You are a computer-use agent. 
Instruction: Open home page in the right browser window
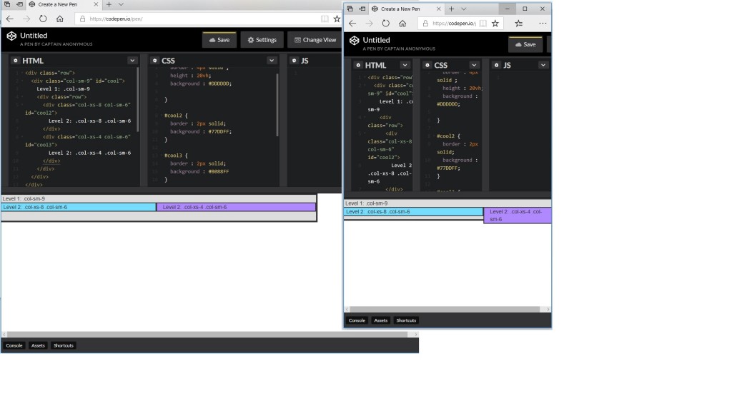[402, 24]
